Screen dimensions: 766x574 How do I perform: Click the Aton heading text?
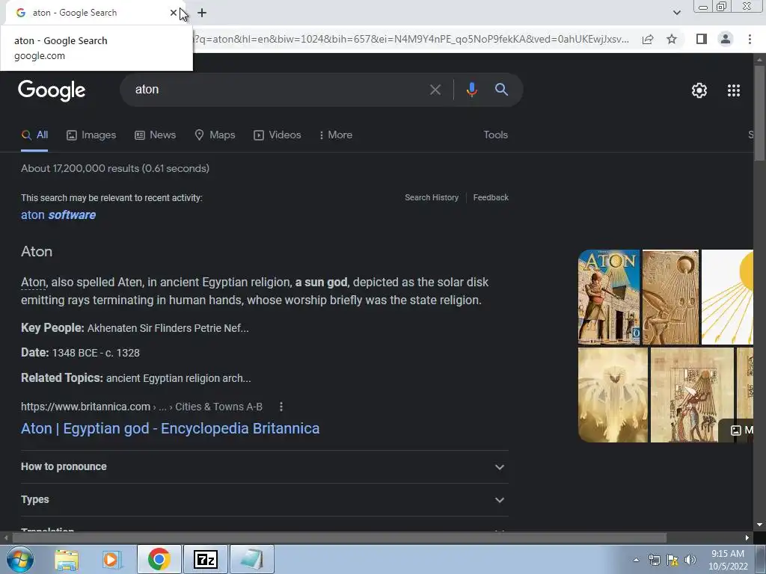click(37, 252)
